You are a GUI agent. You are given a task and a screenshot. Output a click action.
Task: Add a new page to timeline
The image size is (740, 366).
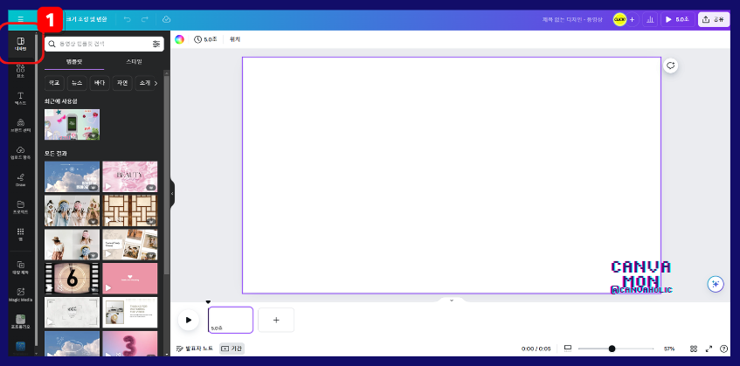click(x=276, y=320)
